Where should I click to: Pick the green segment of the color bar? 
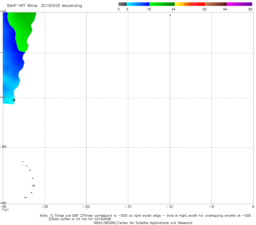162,4
